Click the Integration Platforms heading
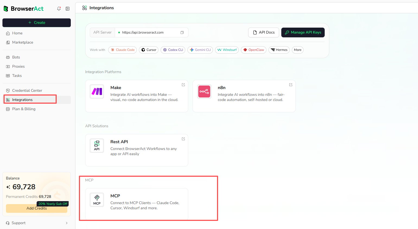Viewport: 418px width, 229px height. coord(103,72)
